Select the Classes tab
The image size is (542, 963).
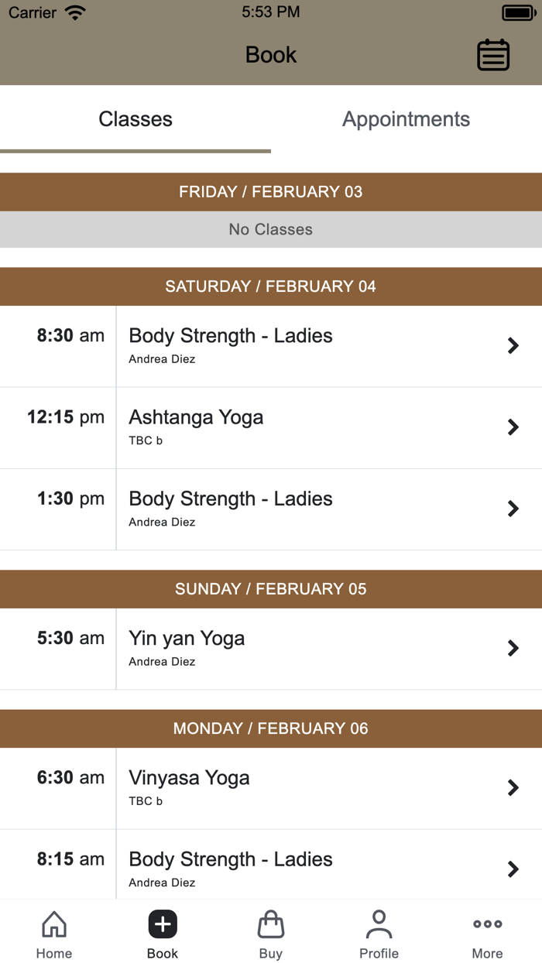pyautogui.click(x=135, y=118)
